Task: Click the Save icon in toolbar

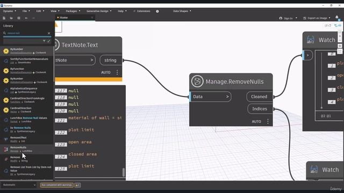Action: pos(19,18)
